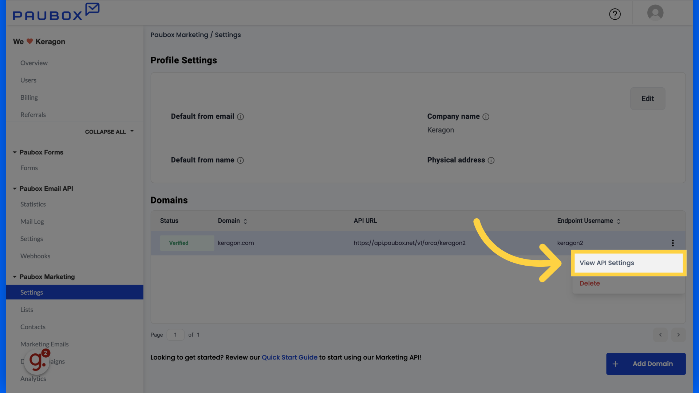Go to next page arrow
The image size is (699, 393).
coord(678,335)
